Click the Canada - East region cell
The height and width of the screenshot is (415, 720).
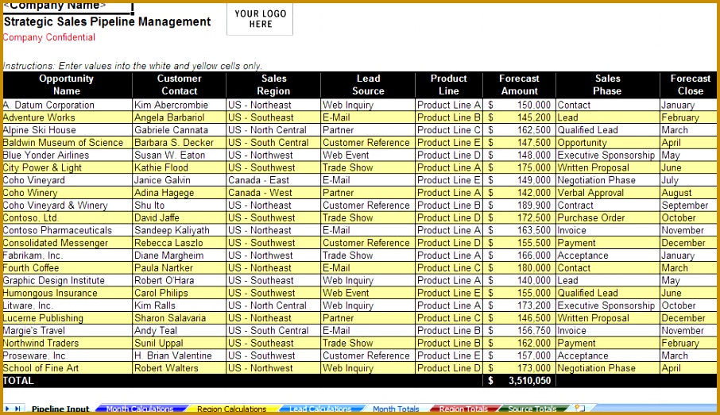coord(273,180)
